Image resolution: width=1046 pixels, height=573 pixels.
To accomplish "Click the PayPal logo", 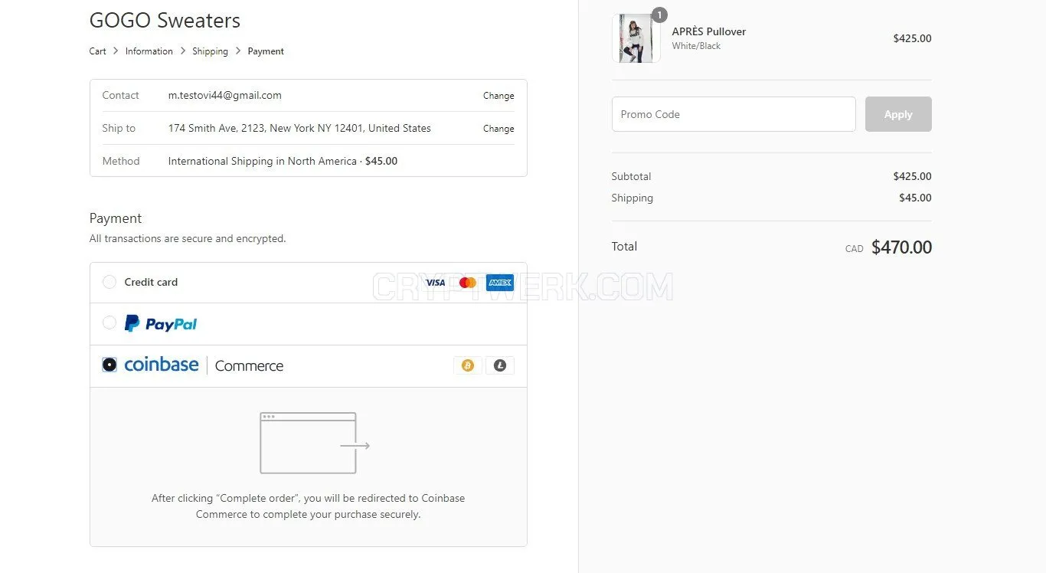I will coord(161,324).
